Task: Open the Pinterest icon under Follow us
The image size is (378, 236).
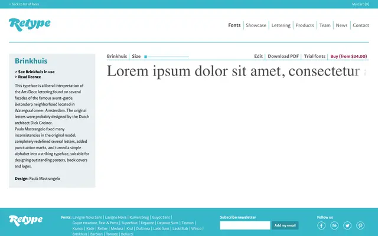Action: (x=360, y=225)
